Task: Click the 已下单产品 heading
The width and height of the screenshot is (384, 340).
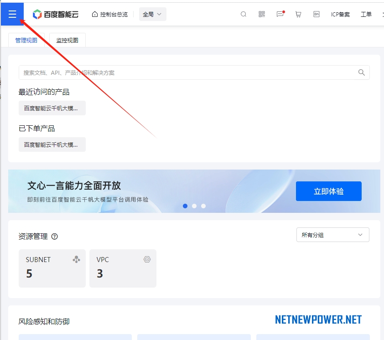Action: coord(37,129)
